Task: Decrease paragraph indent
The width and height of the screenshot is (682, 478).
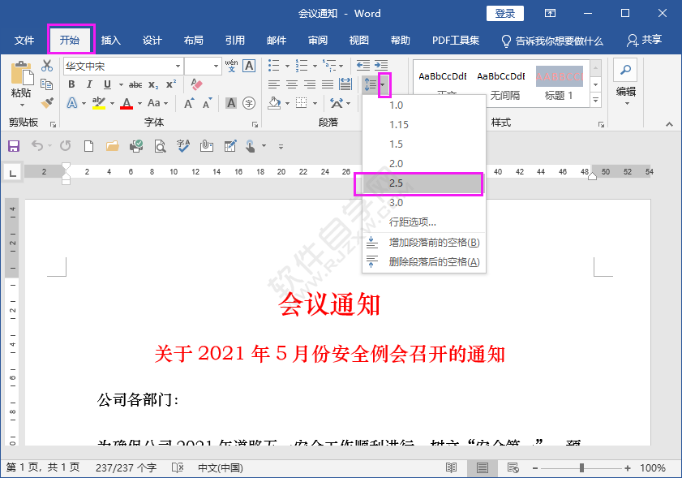Action: 363,66
